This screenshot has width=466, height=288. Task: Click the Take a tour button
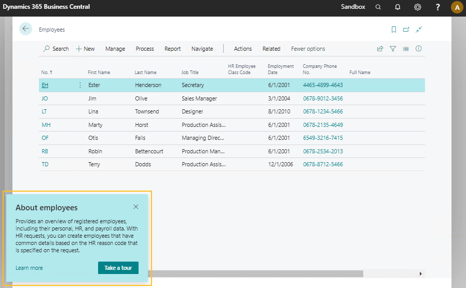tap(118, 268)
